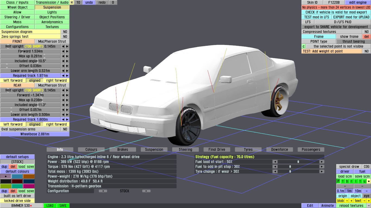Change FRONT MacPherson Strut suspension type

pyautogui.click(x=52, y=41)
